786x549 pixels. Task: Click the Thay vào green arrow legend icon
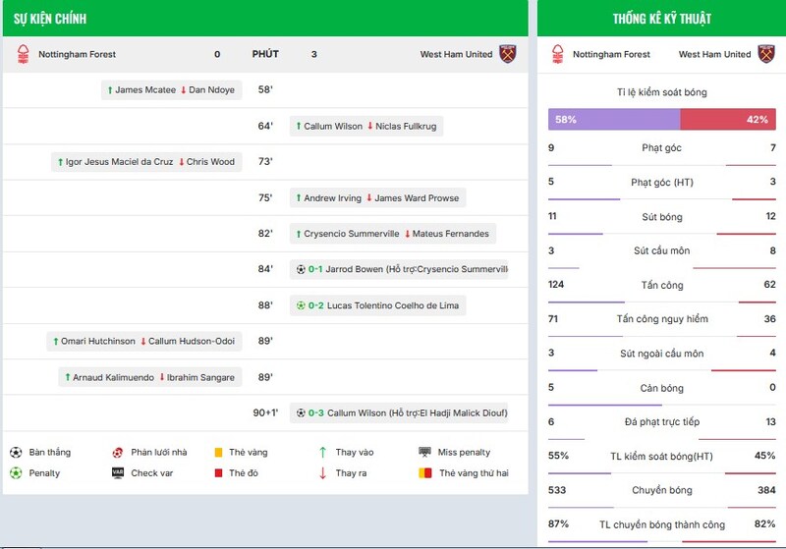(x=323, y=453)
